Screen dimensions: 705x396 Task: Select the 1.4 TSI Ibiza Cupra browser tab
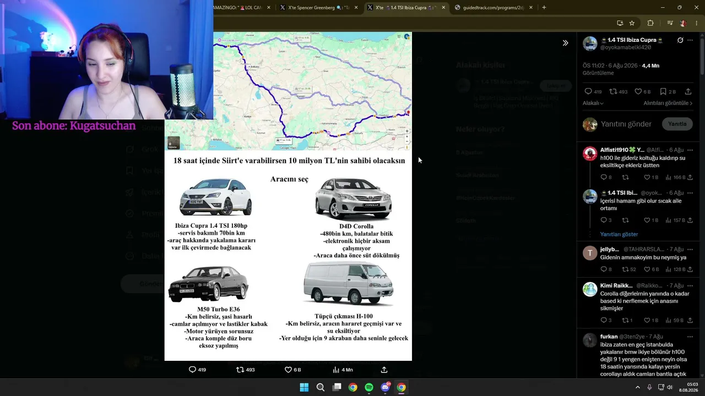[x=405, y=8]
